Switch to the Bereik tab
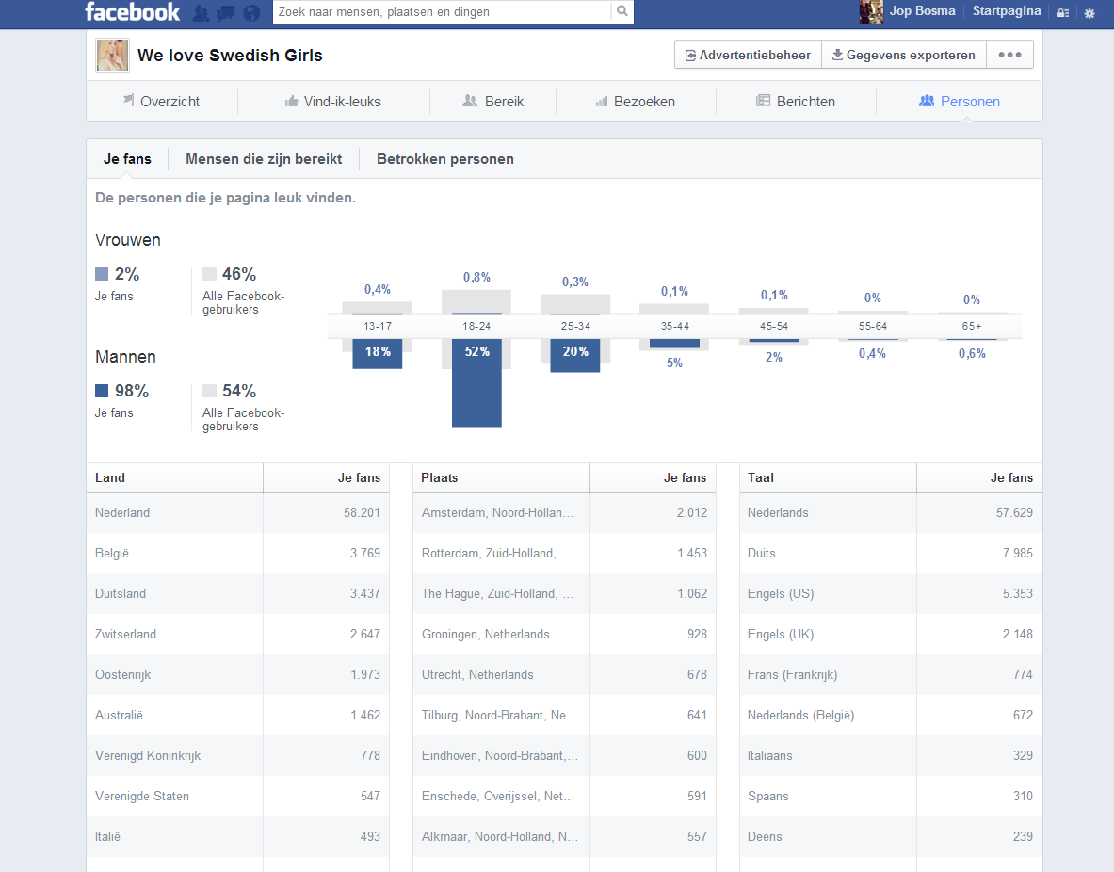Image resolution: width=1114 pixels, height=872 pixels. coord(493,102)
